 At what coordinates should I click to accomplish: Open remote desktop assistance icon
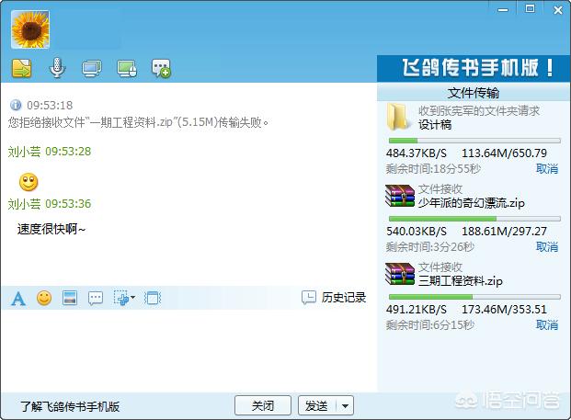point(127,68)
